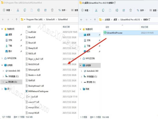
Task: Sort by 名称 column in right window
Action: 107,27
